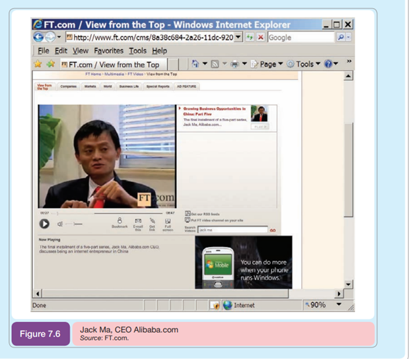Screen dimensions: 412x359
Task: Open the 90% zoom level dropdown
Action: point(339,304)
